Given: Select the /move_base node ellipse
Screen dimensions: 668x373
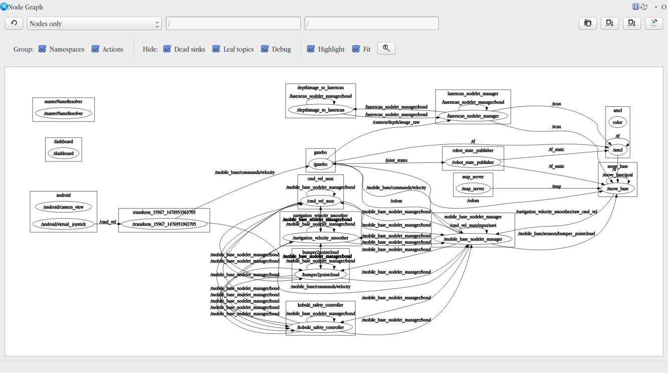Looking at the screenshot, I should tap(617, 189).
